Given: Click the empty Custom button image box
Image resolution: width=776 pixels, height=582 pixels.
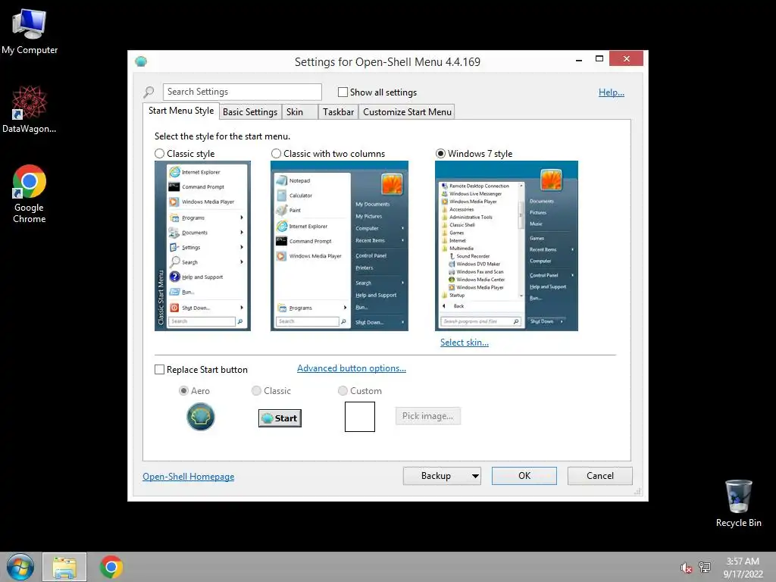Looking at the screenshot, I should 360,417.
